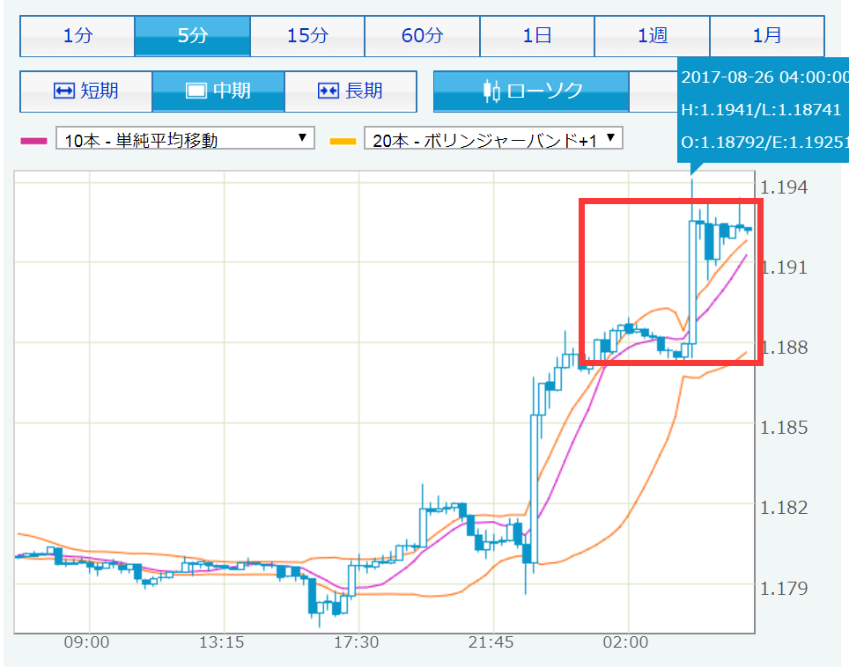Image resolution: width=849 pixels, height=667 pixels.
Task: Switch to the 60分 timeframe
Action: pyautogui.click(x=423, y=36)
